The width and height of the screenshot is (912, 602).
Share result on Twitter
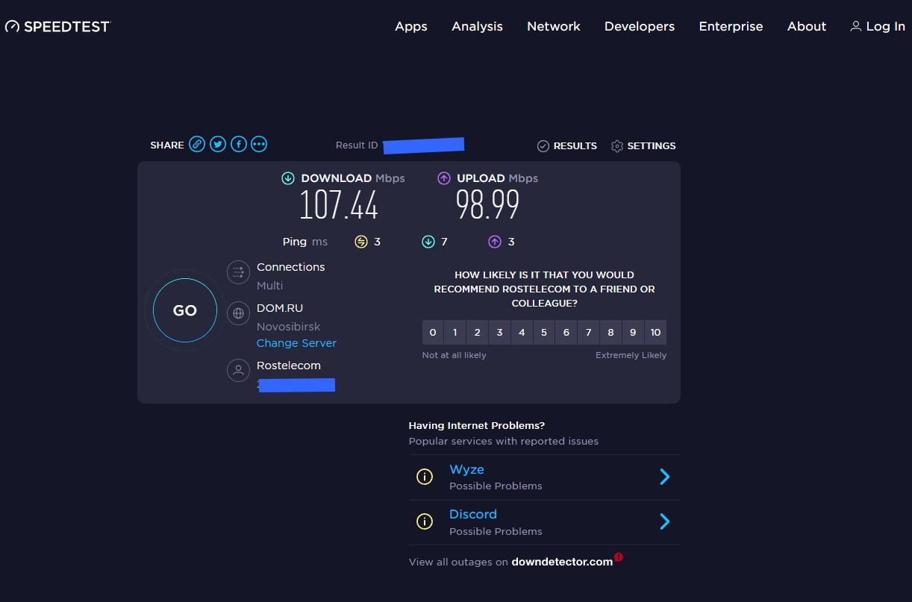[x=218, y=145]
